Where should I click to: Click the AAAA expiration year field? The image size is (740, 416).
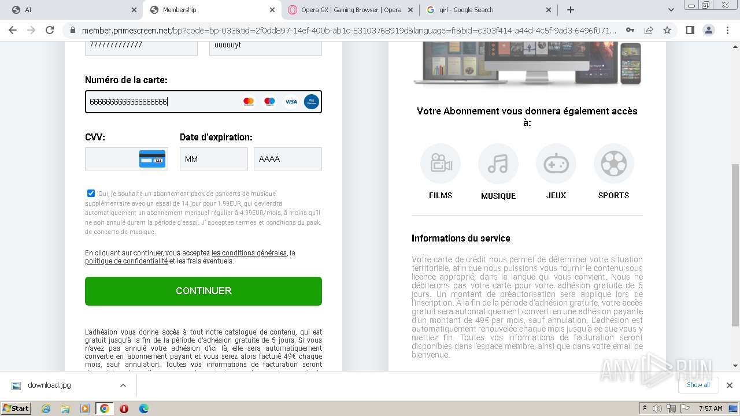click(x=288, y=159)
